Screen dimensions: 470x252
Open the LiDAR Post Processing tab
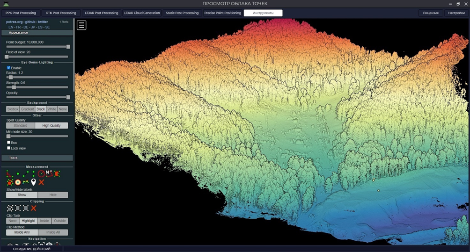(101, 13)
